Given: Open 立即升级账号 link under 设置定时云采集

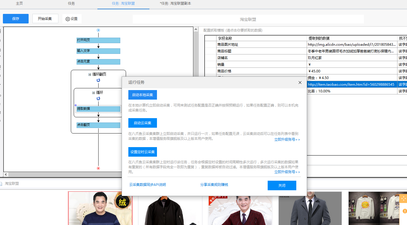Looking at the screenshot, I should (287, 172).
